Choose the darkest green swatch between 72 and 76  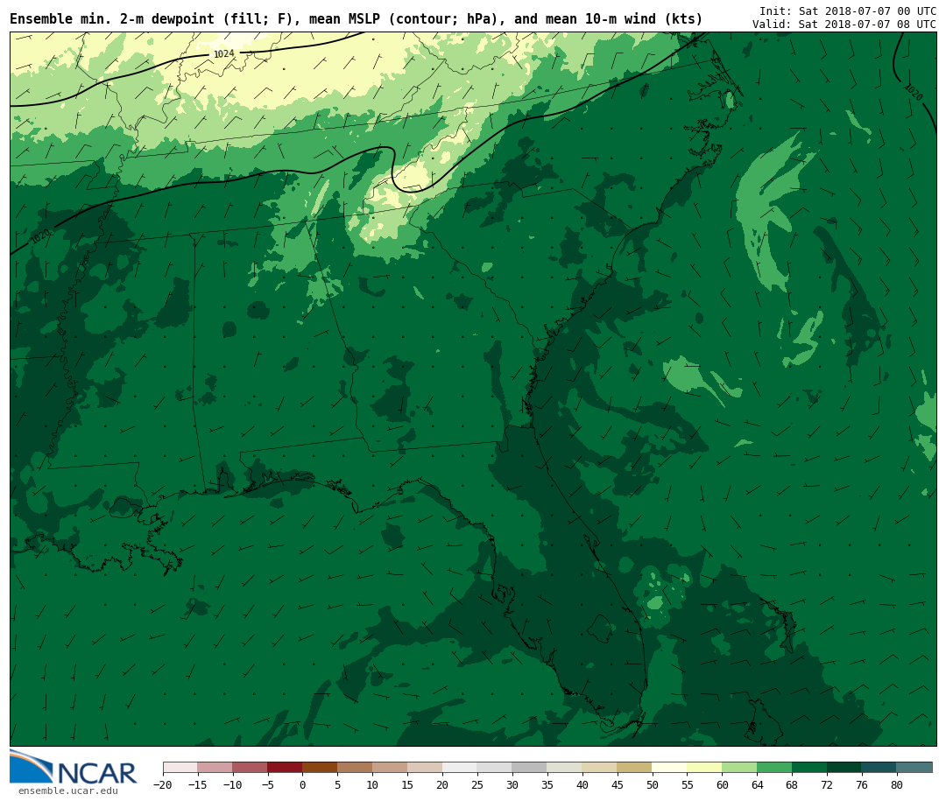point(844,768)
